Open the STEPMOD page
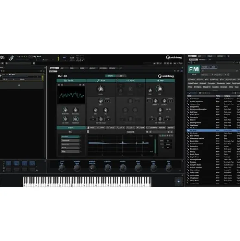The width and height of the screenshot is (240, 241). [x=152, y=128]
